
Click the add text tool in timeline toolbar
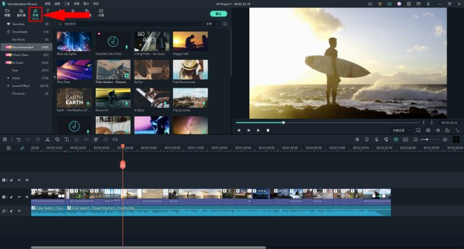(67, 140)
